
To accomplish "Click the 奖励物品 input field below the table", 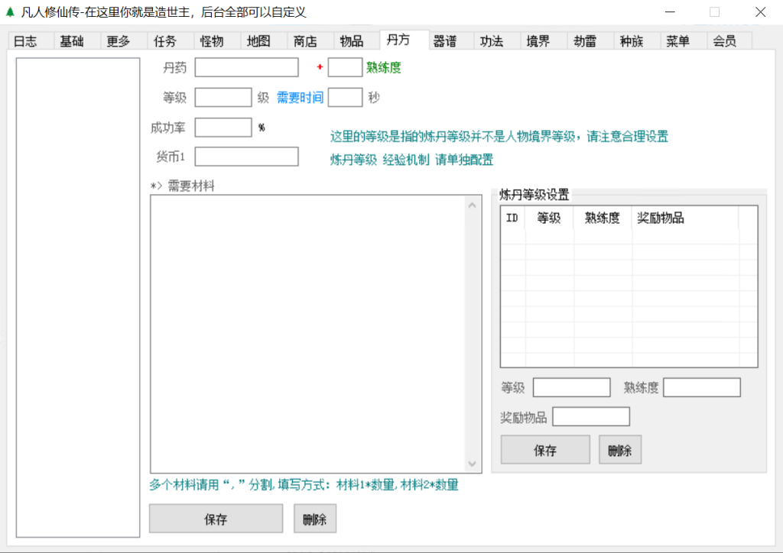I will pyautogui.click(x=591, y=417).
